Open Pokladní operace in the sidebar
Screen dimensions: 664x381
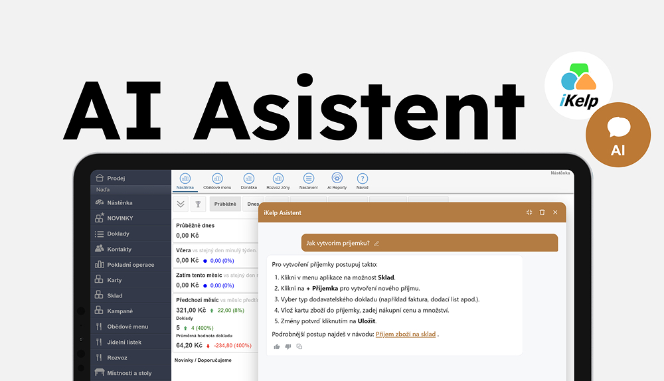tap(130, 265)
